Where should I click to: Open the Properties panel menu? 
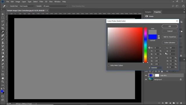coord(184,12)
